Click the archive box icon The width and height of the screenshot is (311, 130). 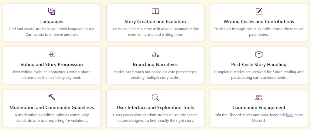pos(259,55)
